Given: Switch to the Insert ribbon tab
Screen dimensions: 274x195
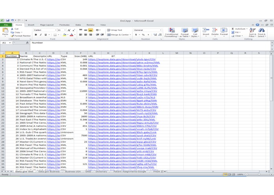Looking at the screenshot, I should point(31,25).
